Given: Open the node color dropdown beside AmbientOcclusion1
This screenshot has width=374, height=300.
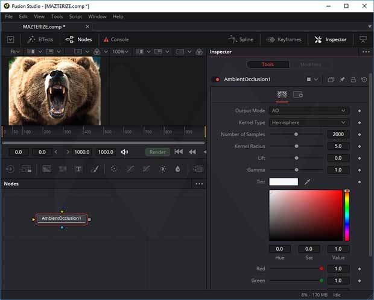Looking at the screenshot, I should 316,80.
